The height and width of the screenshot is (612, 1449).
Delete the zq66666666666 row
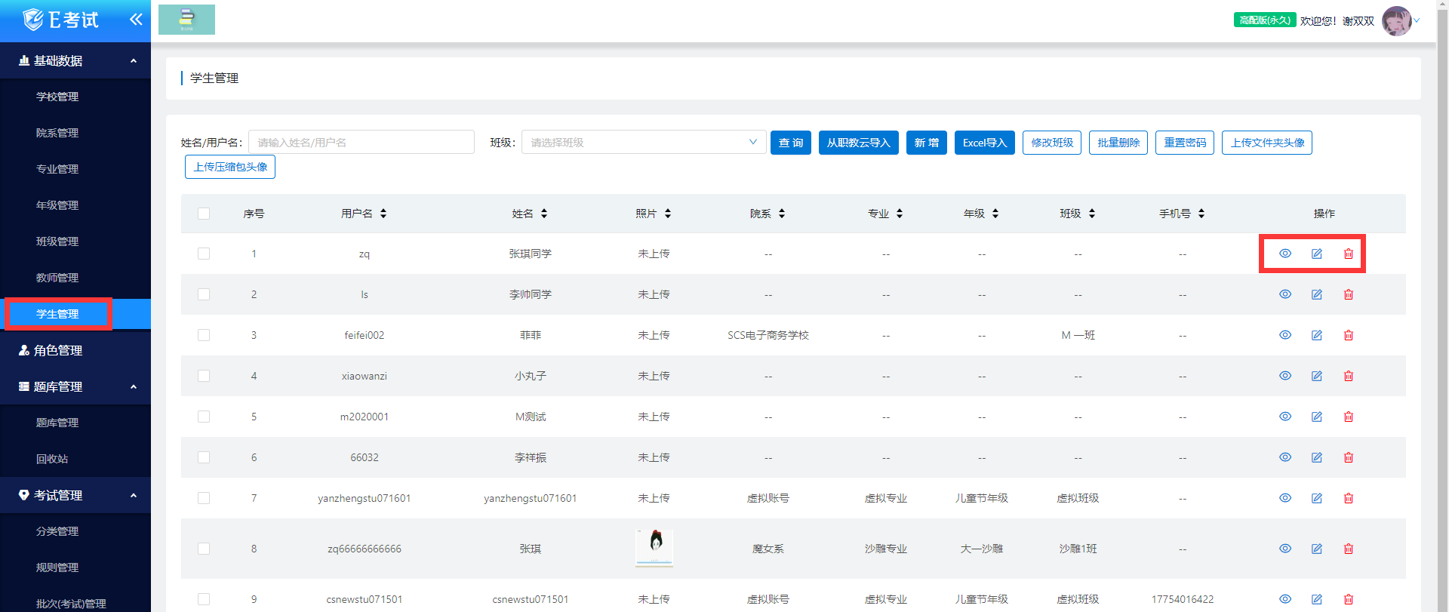1349,549
